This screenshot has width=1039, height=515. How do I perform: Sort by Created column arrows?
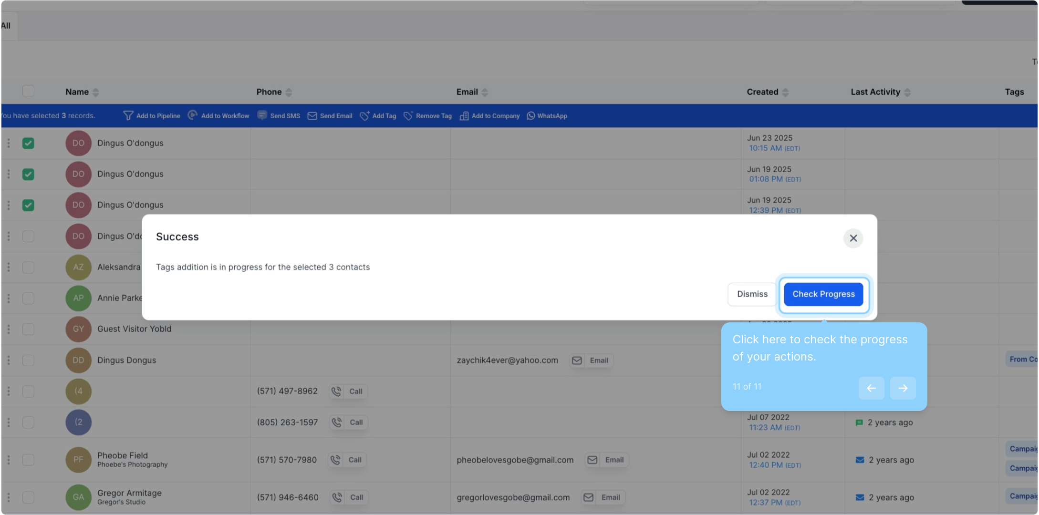785,92
